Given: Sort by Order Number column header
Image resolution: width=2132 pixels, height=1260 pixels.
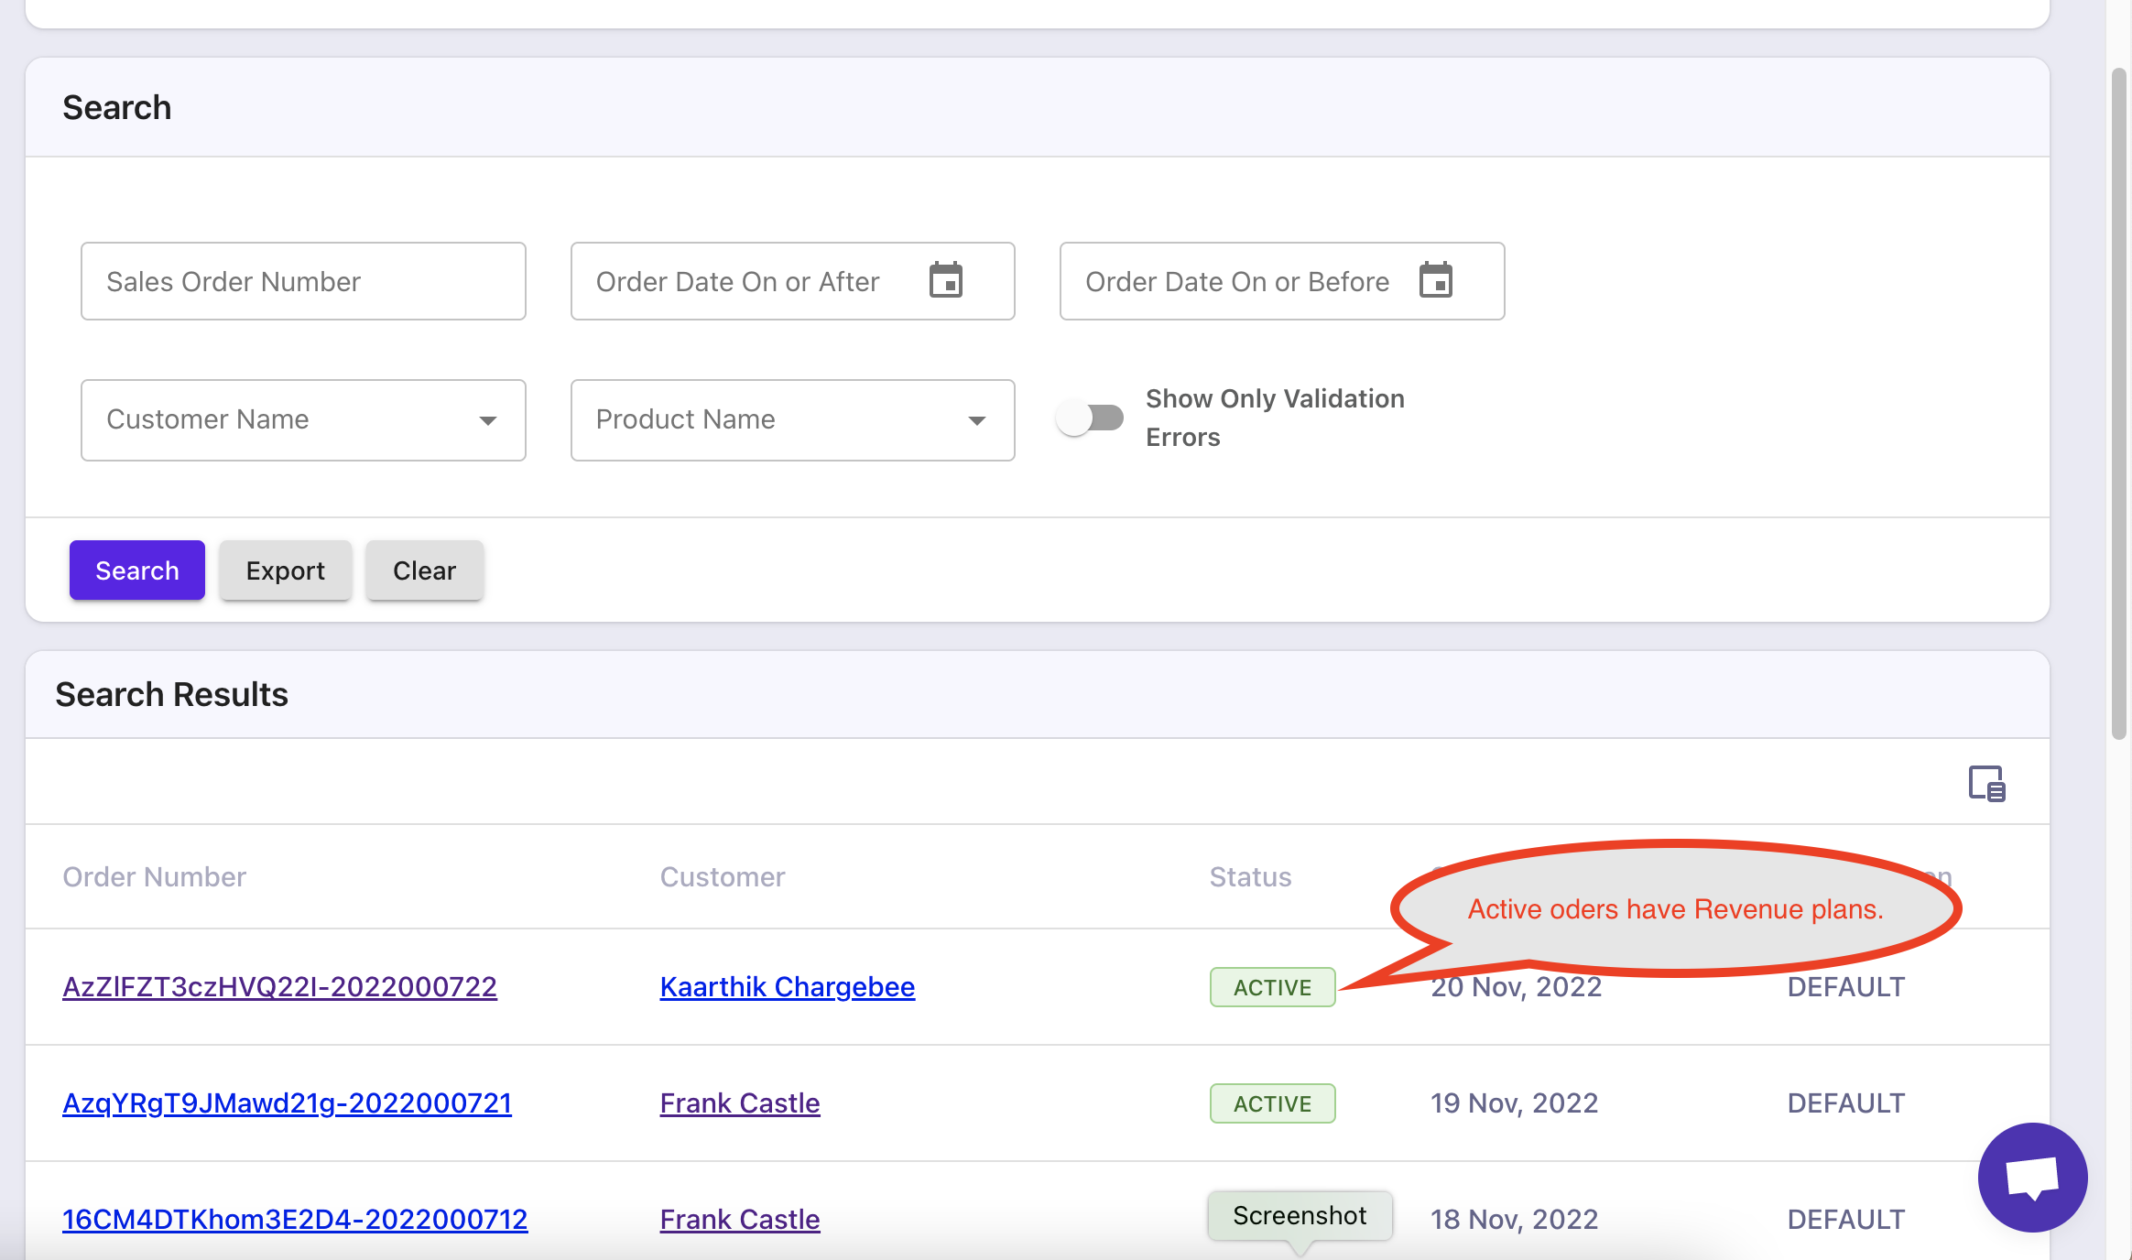Looking at the screenshot, I should [154, 876].
